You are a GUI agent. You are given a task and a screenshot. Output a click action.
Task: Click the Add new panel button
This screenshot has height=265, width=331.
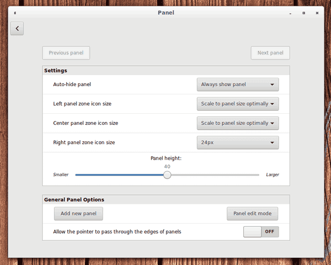(78, 214)
